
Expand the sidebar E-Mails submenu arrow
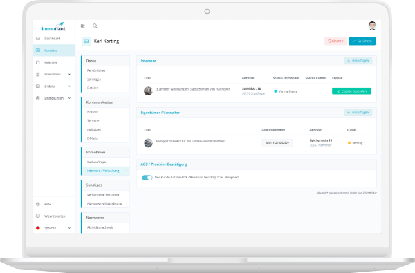pyautogui.click(x=69, y=86)
